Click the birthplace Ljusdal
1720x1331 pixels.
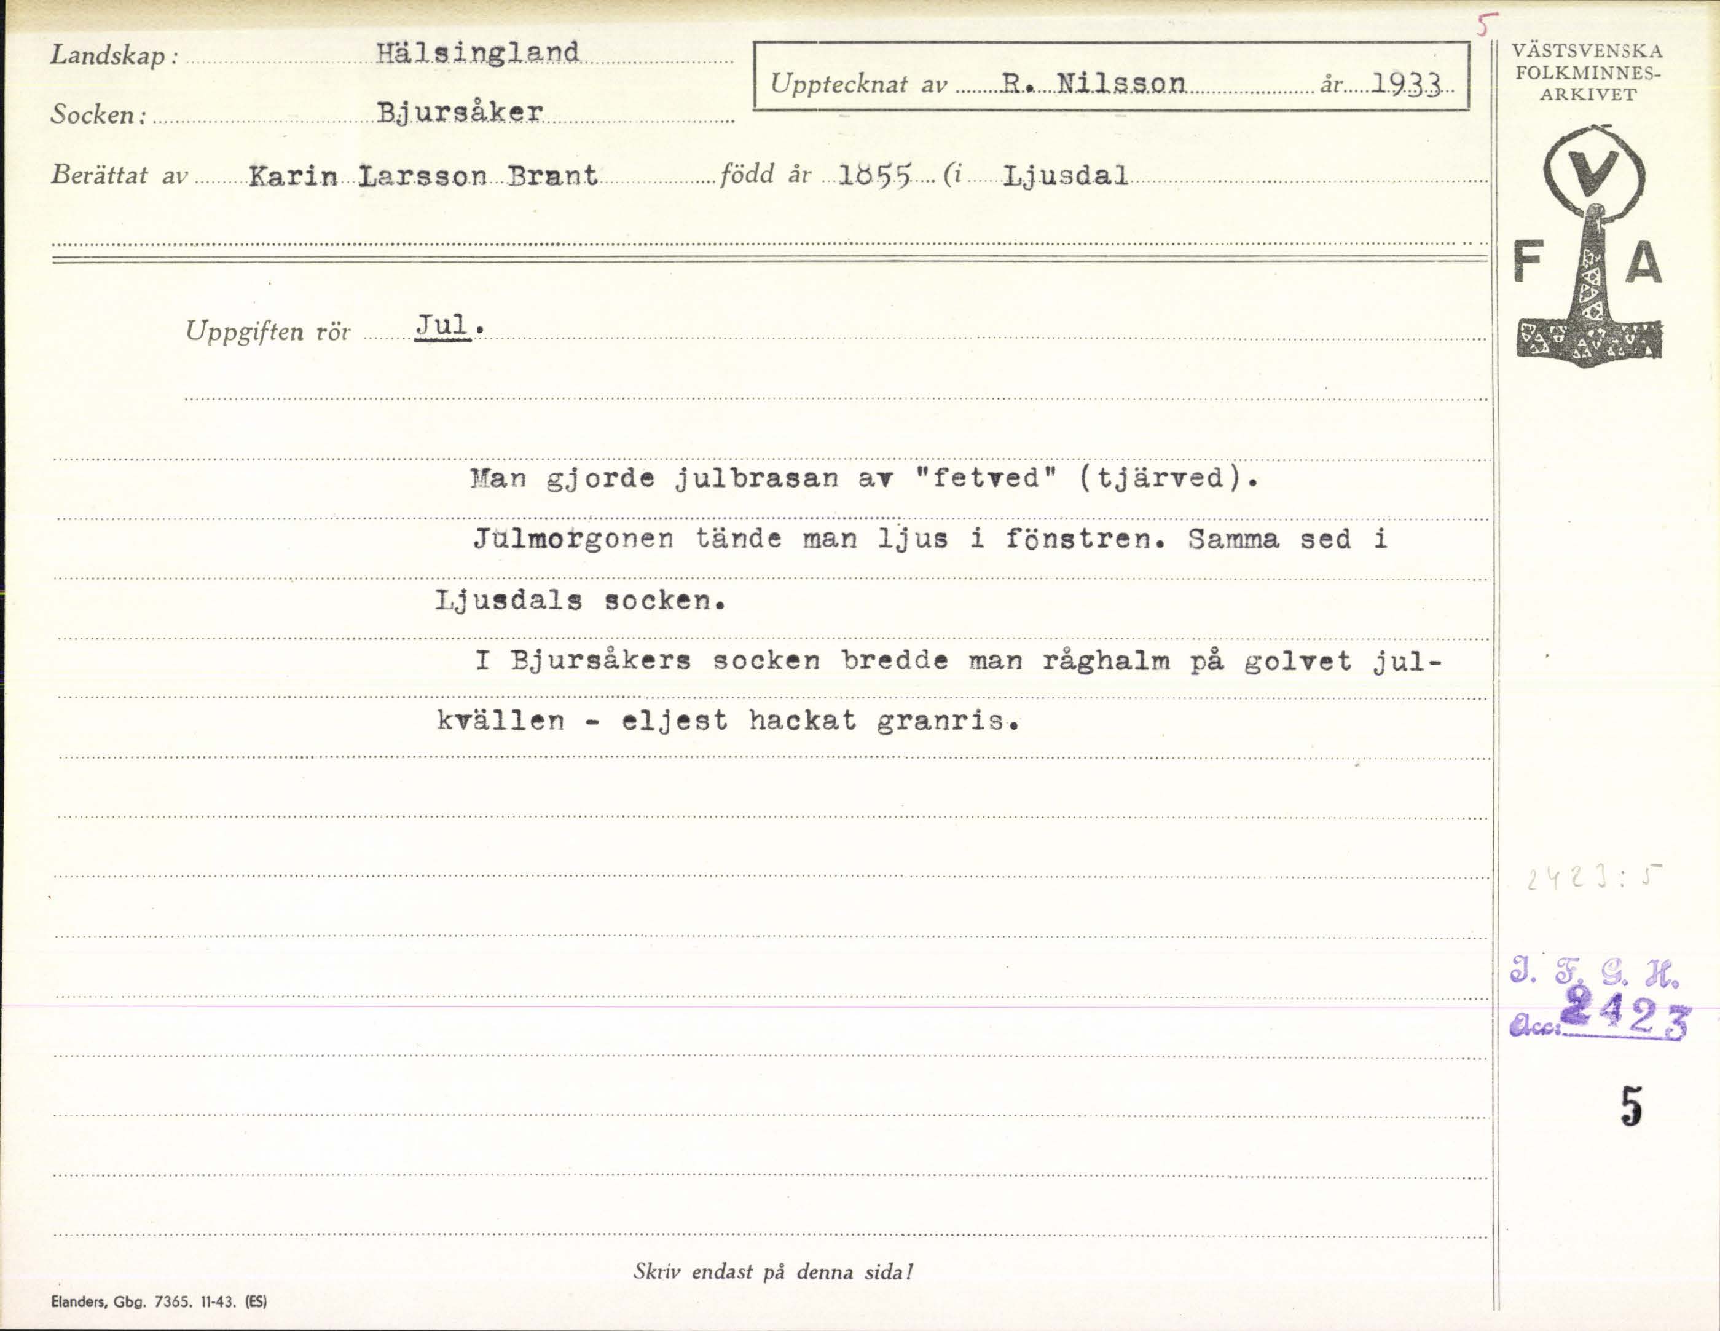pyautogui.click(x=1066, y=175)
